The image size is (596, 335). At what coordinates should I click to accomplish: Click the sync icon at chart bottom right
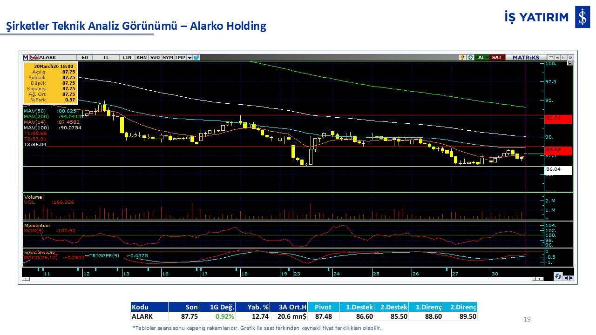pos(558,277)
